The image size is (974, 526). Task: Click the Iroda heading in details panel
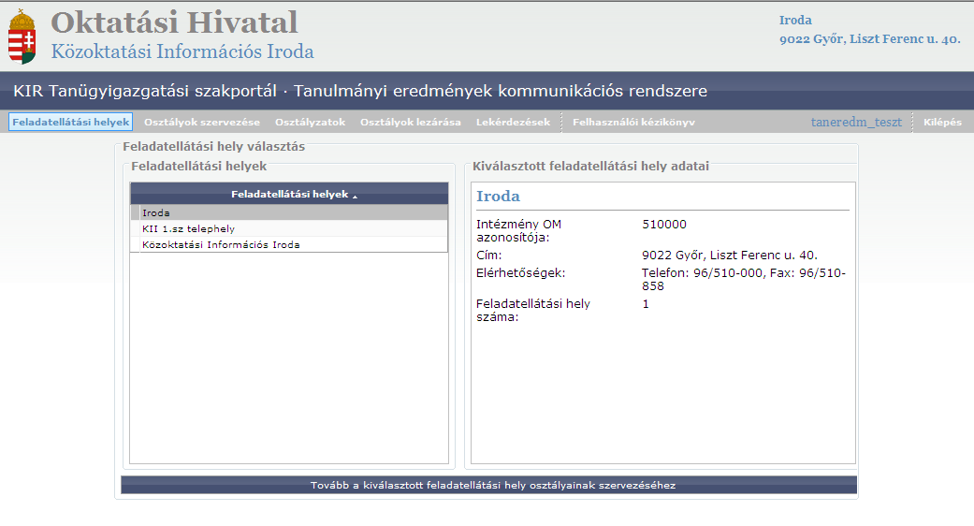(x=498, y=196)
